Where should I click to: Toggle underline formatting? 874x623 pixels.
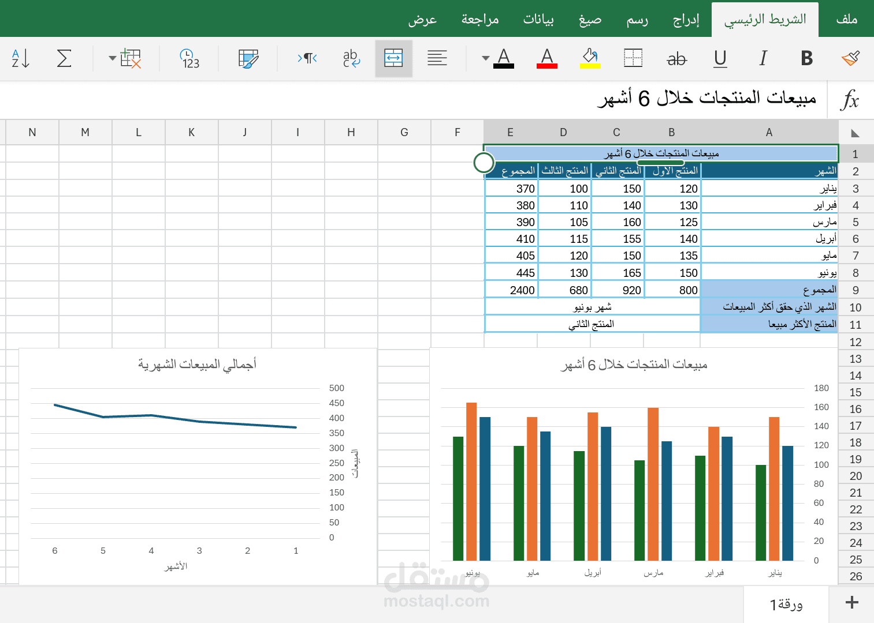(720, 58)
